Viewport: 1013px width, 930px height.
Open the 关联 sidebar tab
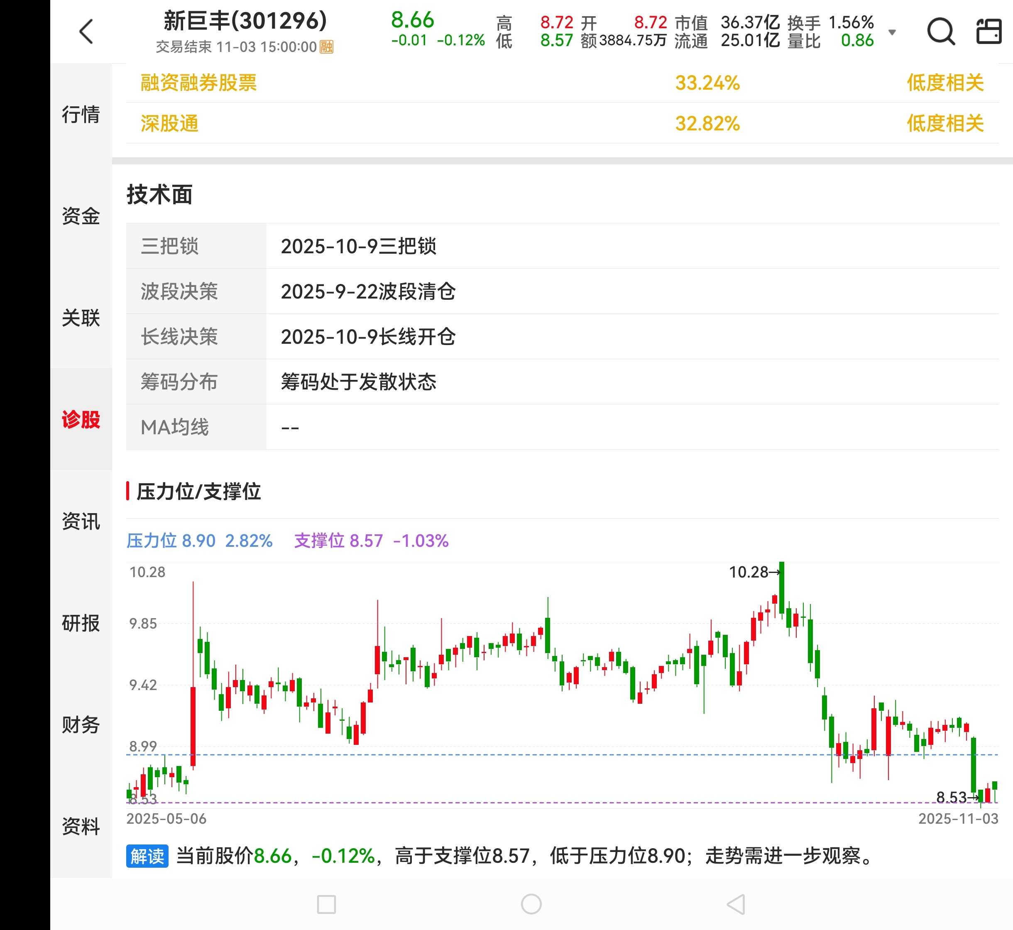pyautogui.click(x=81, y=318)
